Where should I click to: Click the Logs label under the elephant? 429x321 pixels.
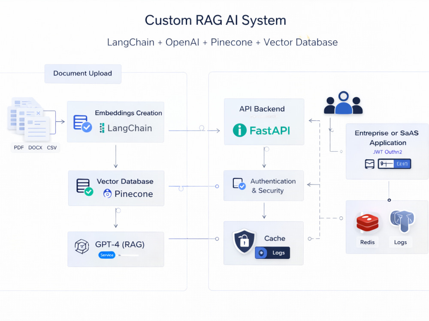(x=400, y=242)
